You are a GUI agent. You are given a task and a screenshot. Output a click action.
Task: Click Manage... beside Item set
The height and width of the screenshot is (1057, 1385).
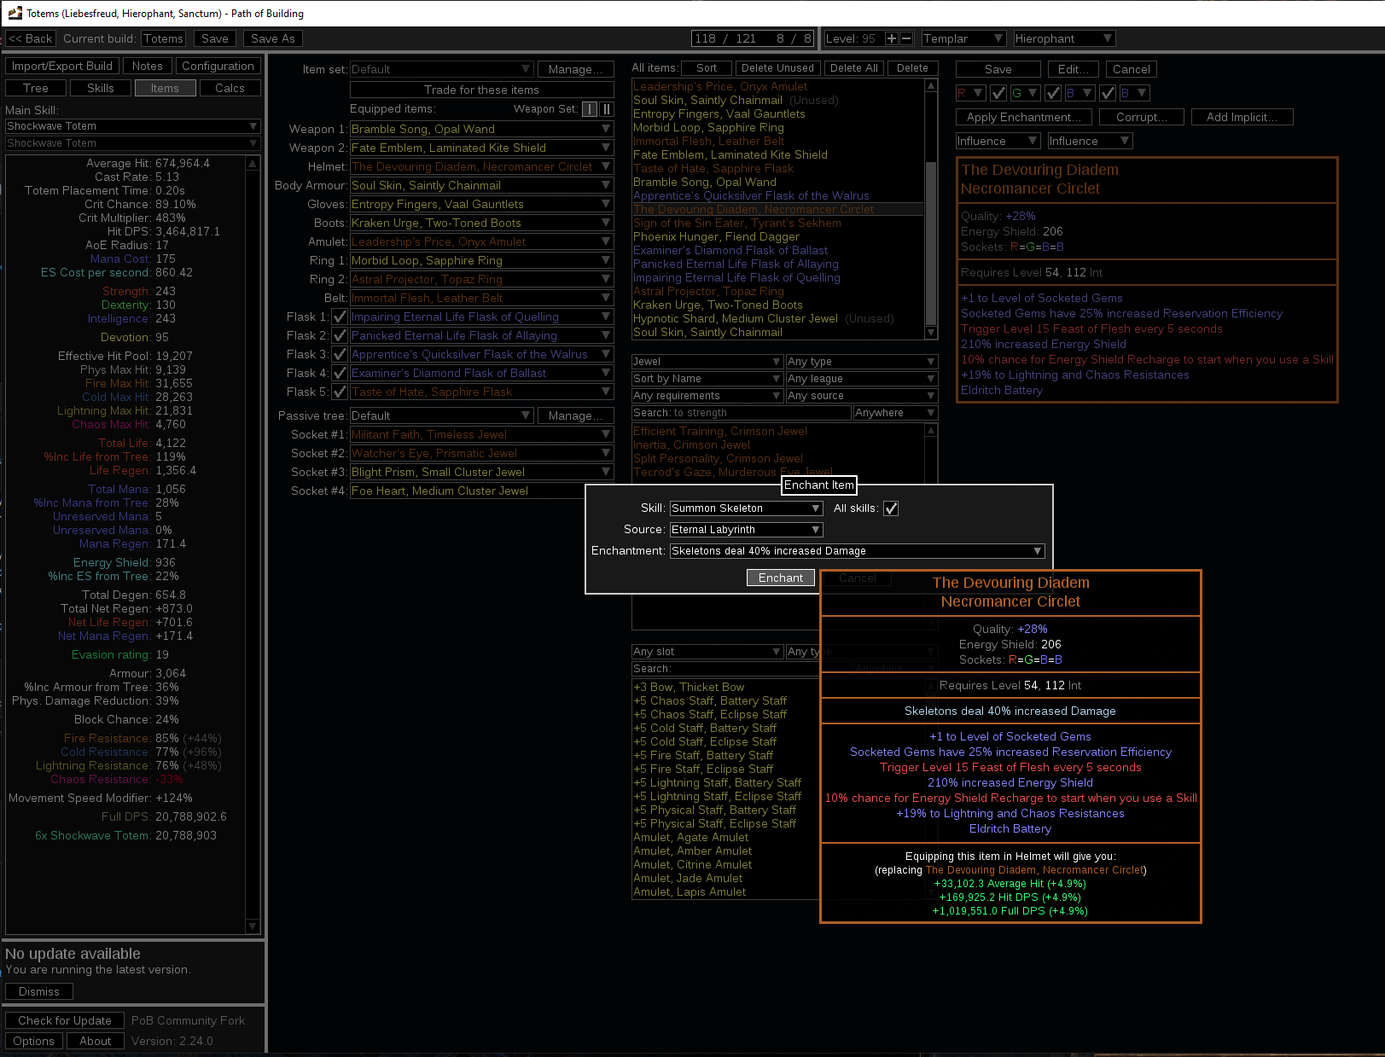(x=576, y=69)
